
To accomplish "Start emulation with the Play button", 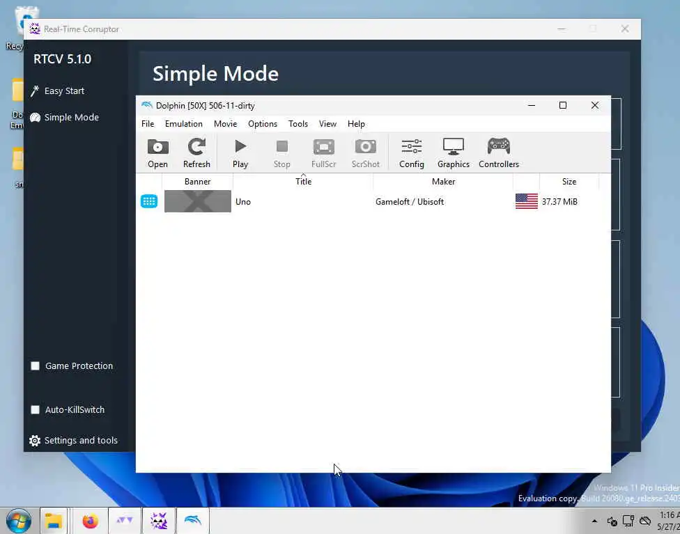I will tap(240, 153).
